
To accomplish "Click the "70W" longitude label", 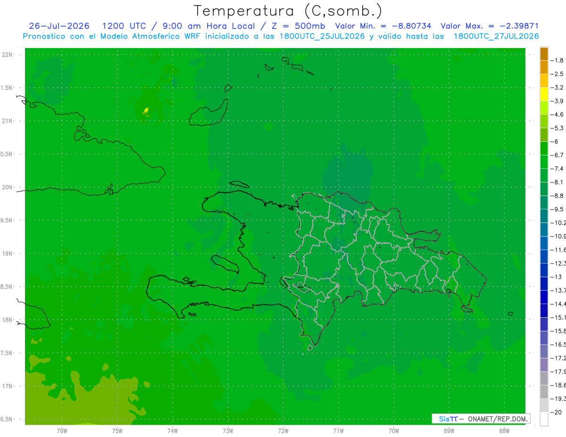I will (x=394, y=431).
